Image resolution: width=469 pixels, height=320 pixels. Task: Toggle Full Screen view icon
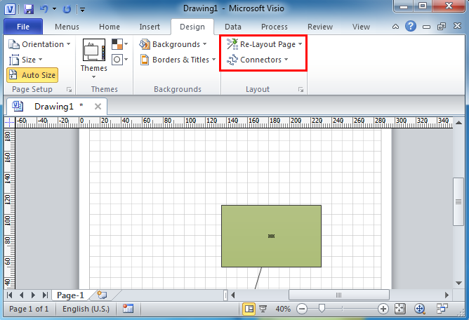[x=263, y=309]
